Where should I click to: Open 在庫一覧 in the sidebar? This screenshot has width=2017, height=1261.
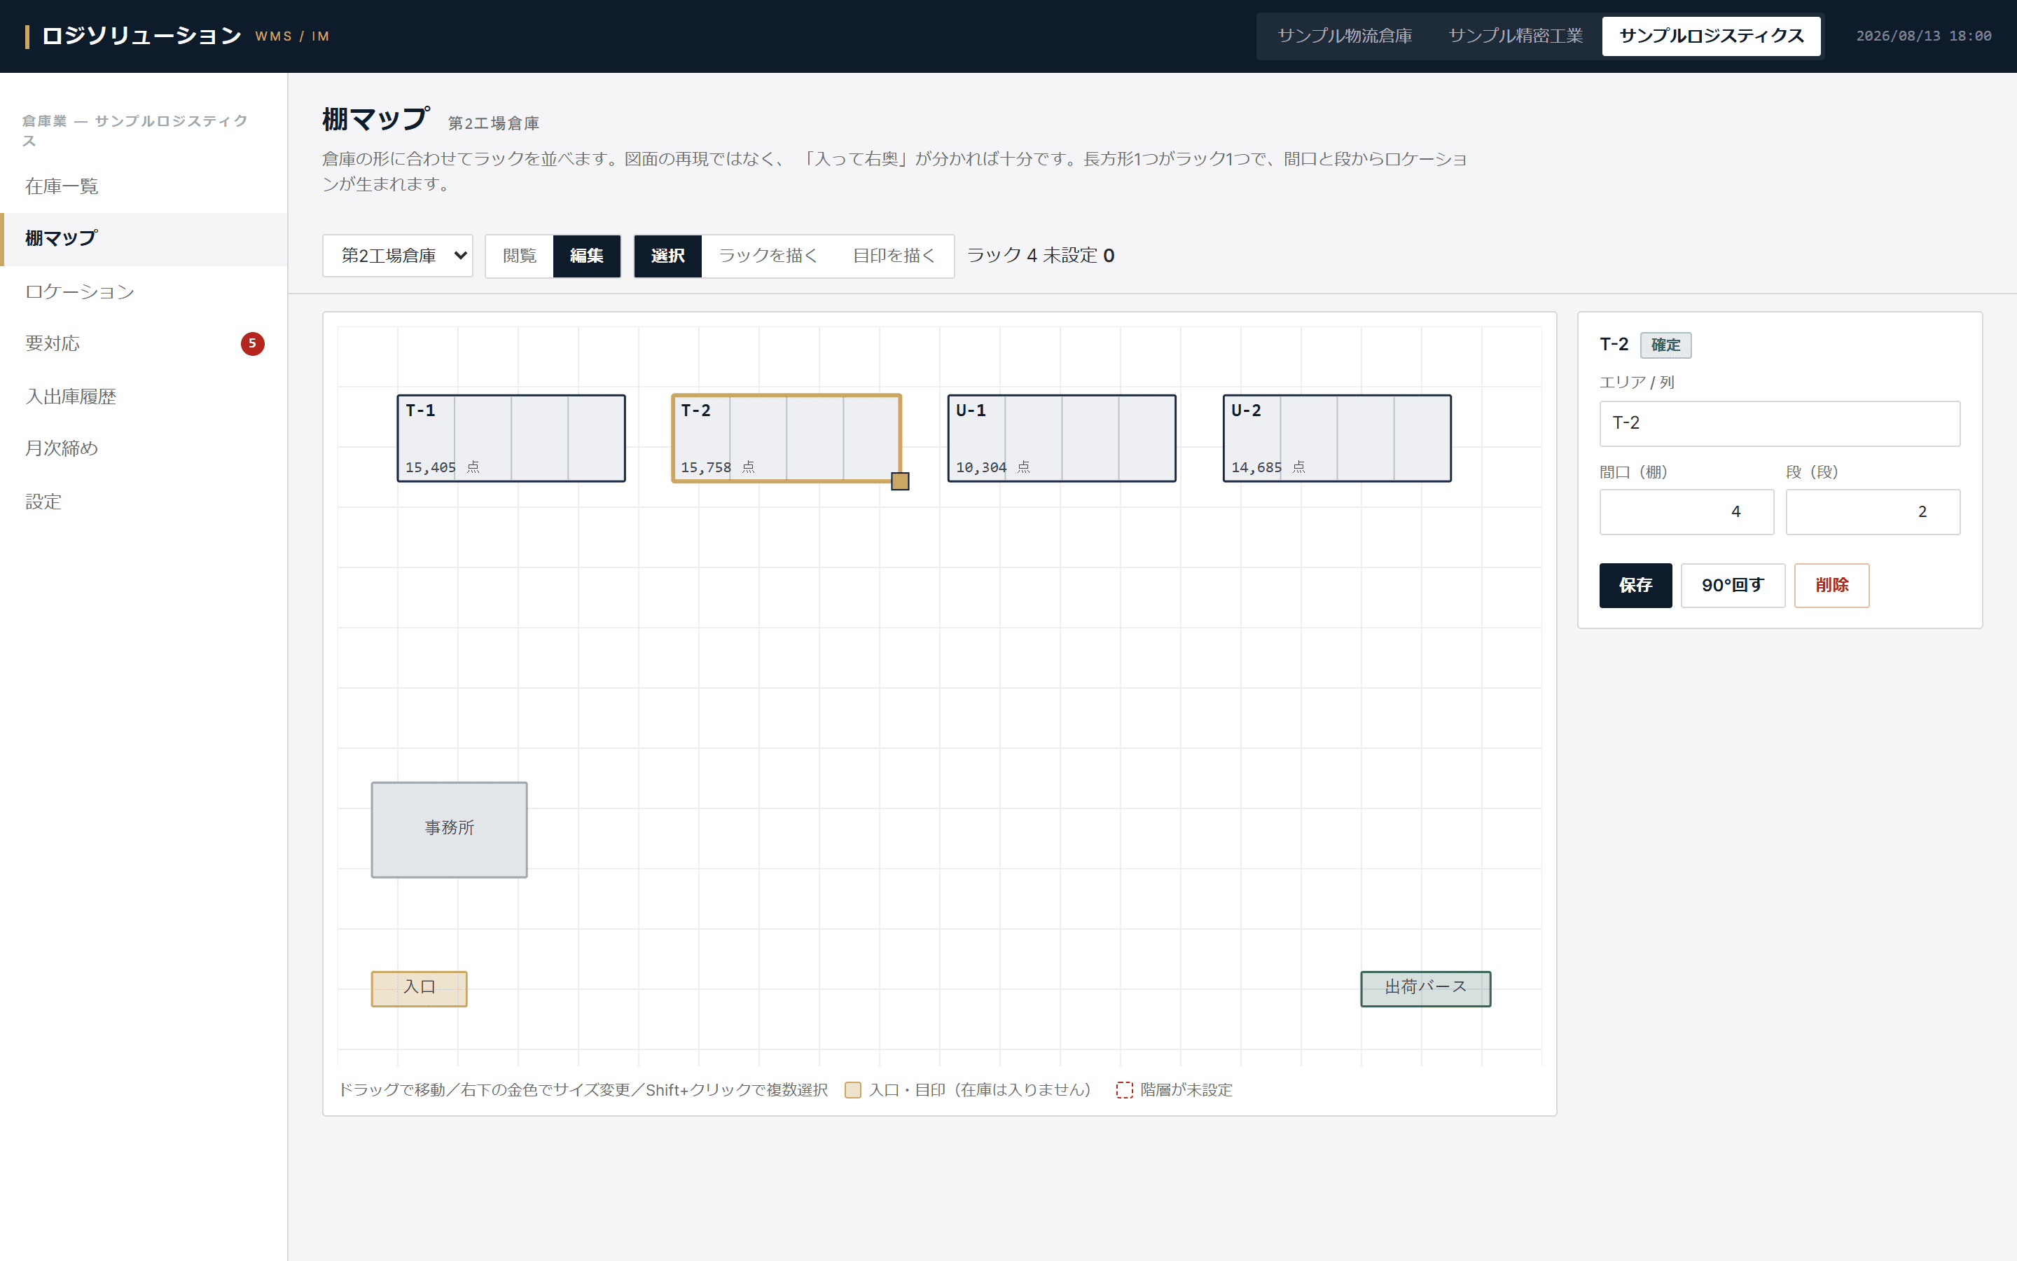click(144, 186)
